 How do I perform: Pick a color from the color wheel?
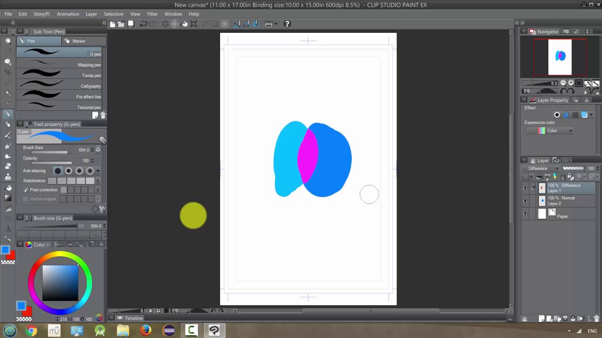pos(61,255)
